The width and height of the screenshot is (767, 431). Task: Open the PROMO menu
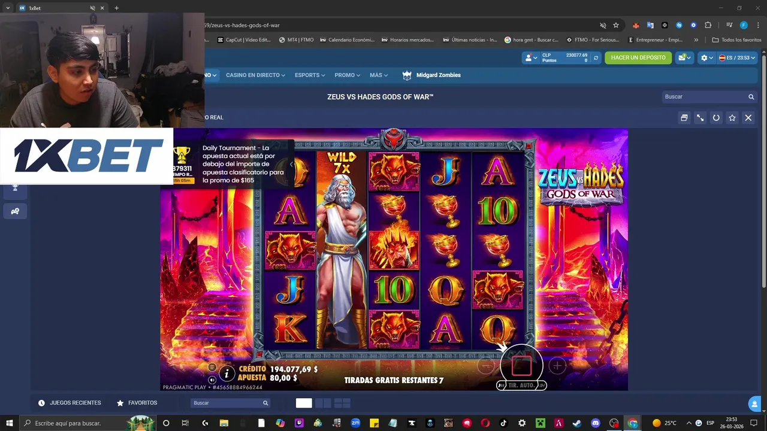[x=348, y=75]
